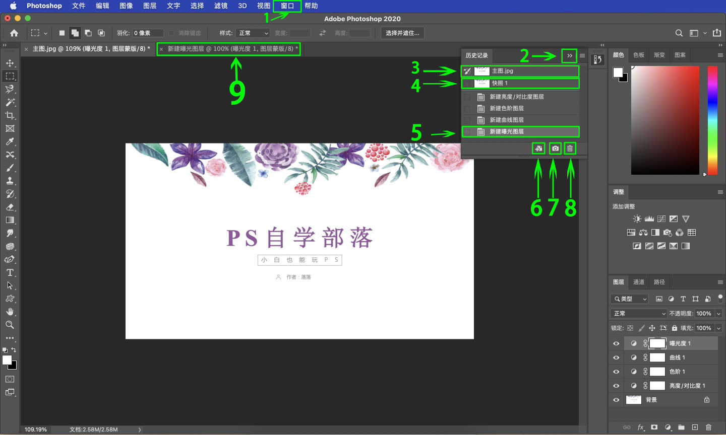
Task: Click the foreground color swatch
Action: (7, 360)
